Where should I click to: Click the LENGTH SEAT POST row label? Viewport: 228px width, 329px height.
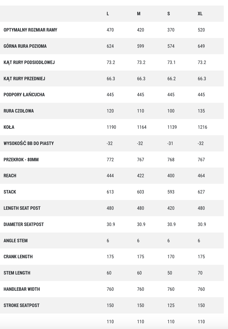[22, 208]
